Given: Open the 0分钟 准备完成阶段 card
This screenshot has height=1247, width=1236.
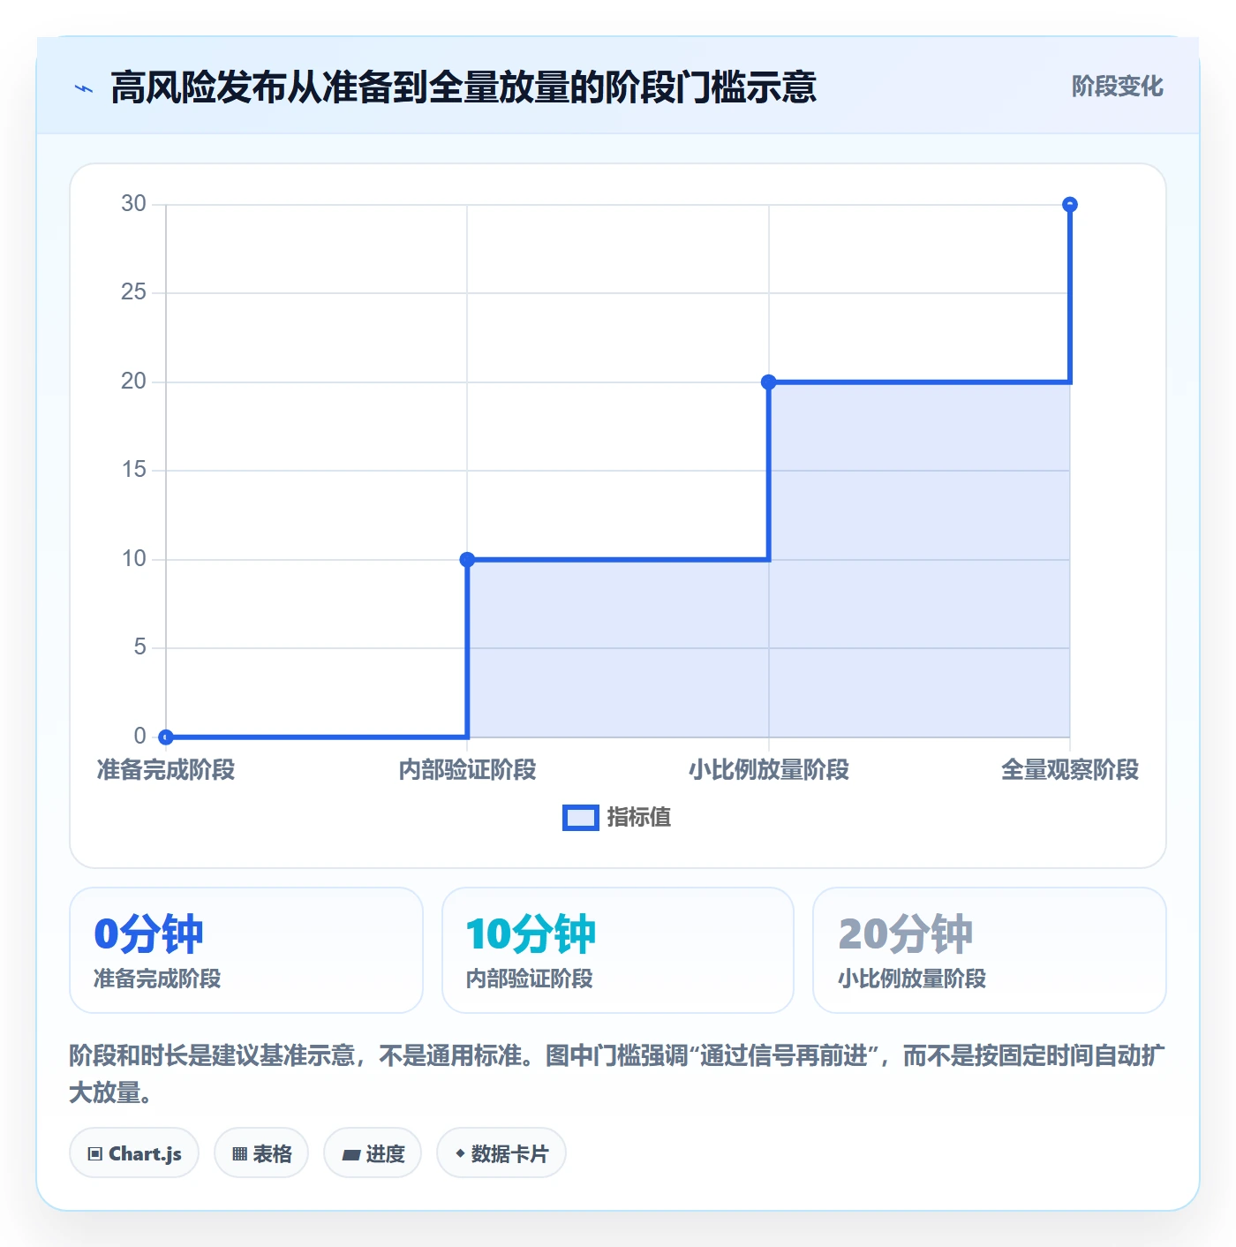Looking at the screenshot, I should (x=246, y=950).
